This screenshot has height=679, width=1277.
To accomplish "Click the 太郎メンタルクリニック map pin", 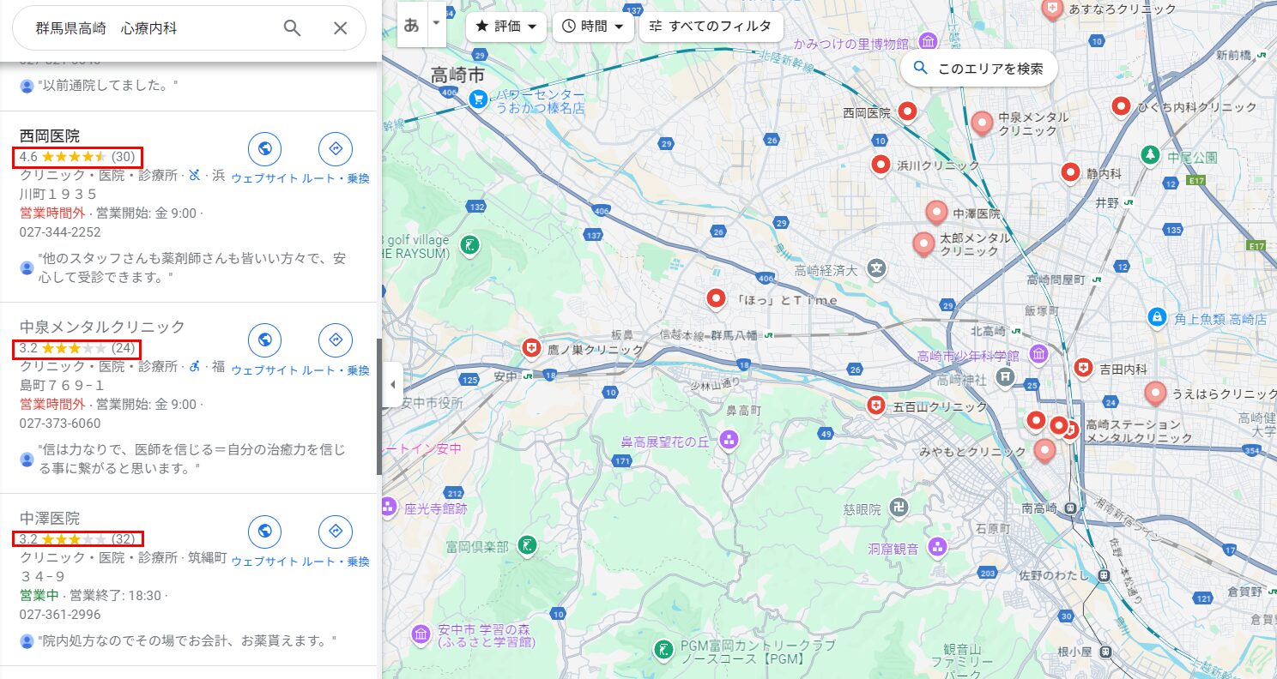I will click(x=923, y=244).
